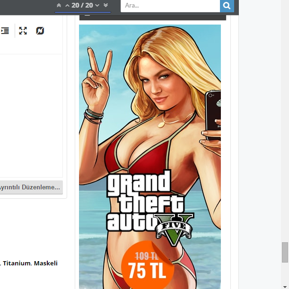Click the orange 75 TL price badge

pyautogui.click(x=148, y=268)
